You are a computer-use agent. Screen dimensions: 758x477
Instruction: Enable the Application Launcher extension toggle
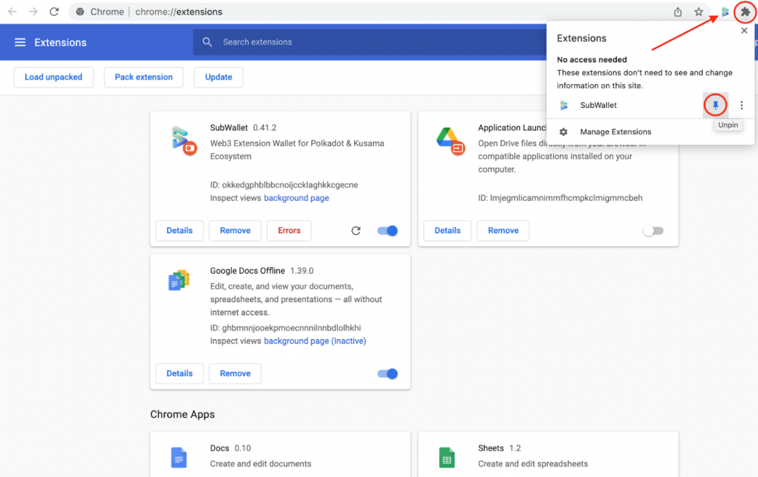click(x=653, y=230)
